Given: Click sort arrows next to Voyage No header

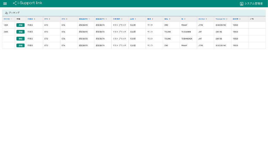Looking at the screenshot, I should coord(227,19).
